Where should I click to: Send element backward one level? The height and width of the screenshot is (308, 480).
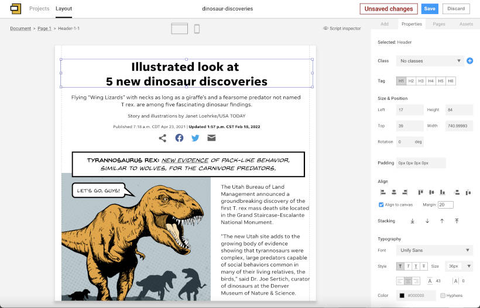pyautogui.click(x=427, y=221)
